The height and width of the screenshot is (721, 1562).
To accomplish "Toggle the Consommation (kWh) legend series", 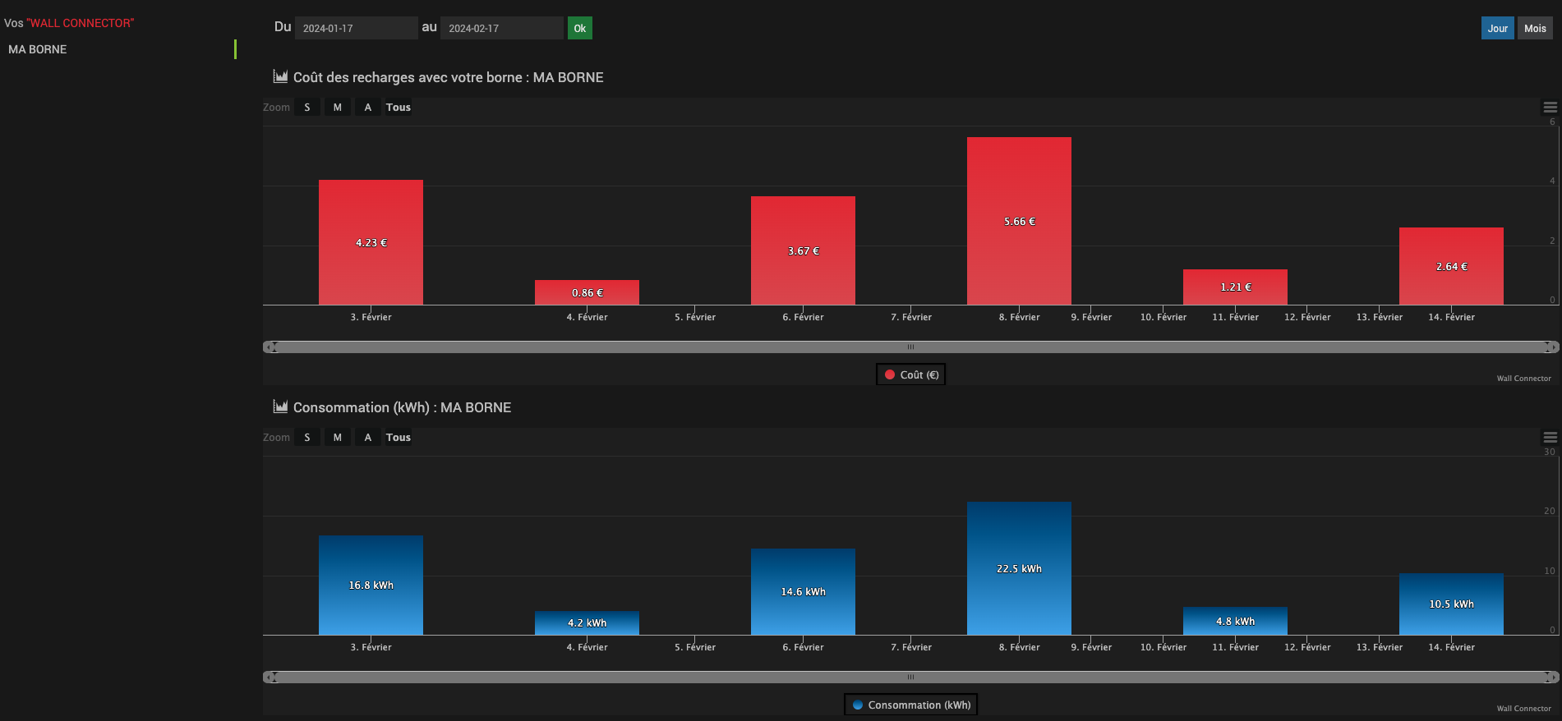I will 910,705.
